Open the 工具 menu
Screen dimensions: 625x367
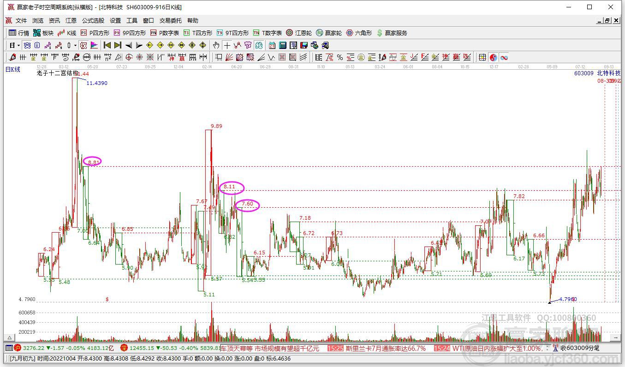point(132,21)
